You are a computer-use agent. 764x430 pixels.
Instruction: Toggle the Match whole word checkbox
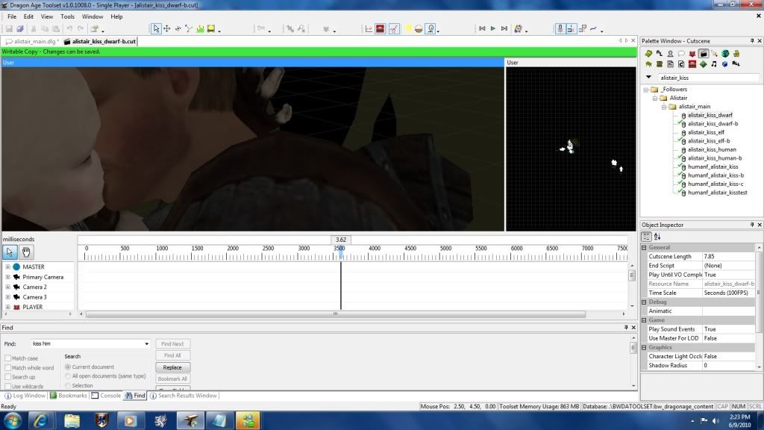[8, 368]
